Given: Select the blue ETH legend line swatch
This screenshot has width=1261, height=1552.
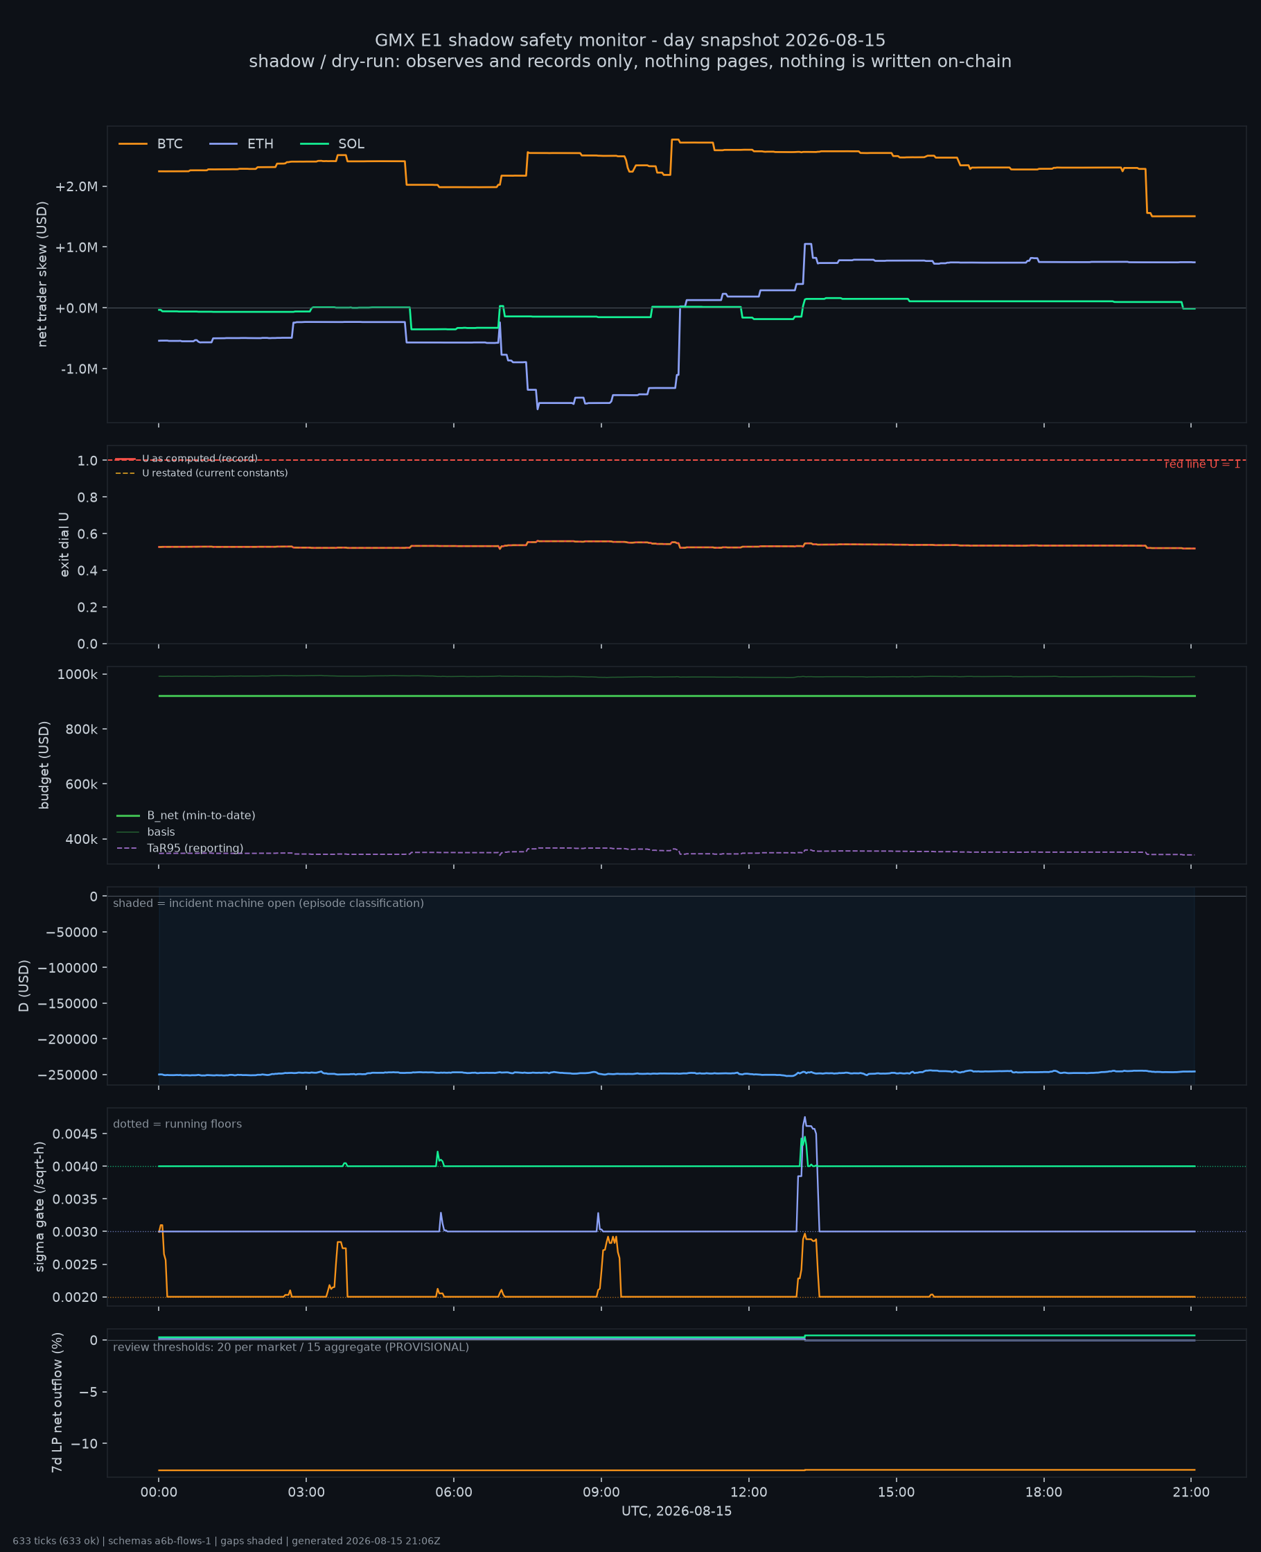Looking at the screenshot, I should (223, 144).
